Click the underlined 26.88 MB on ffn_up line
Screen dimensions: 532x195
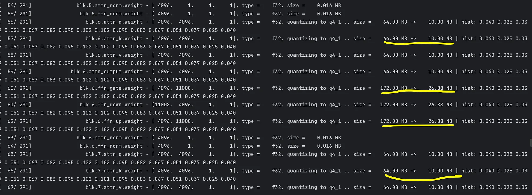(440, 121)
